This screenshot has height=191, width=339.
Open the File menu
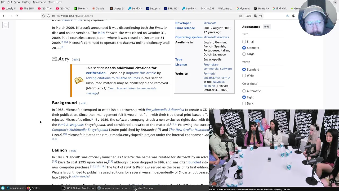(x=3, y=2)
